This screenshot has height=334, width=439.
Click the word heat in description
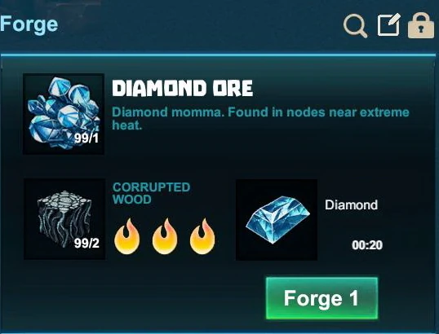pyautogui.click(x=126, y=125)
